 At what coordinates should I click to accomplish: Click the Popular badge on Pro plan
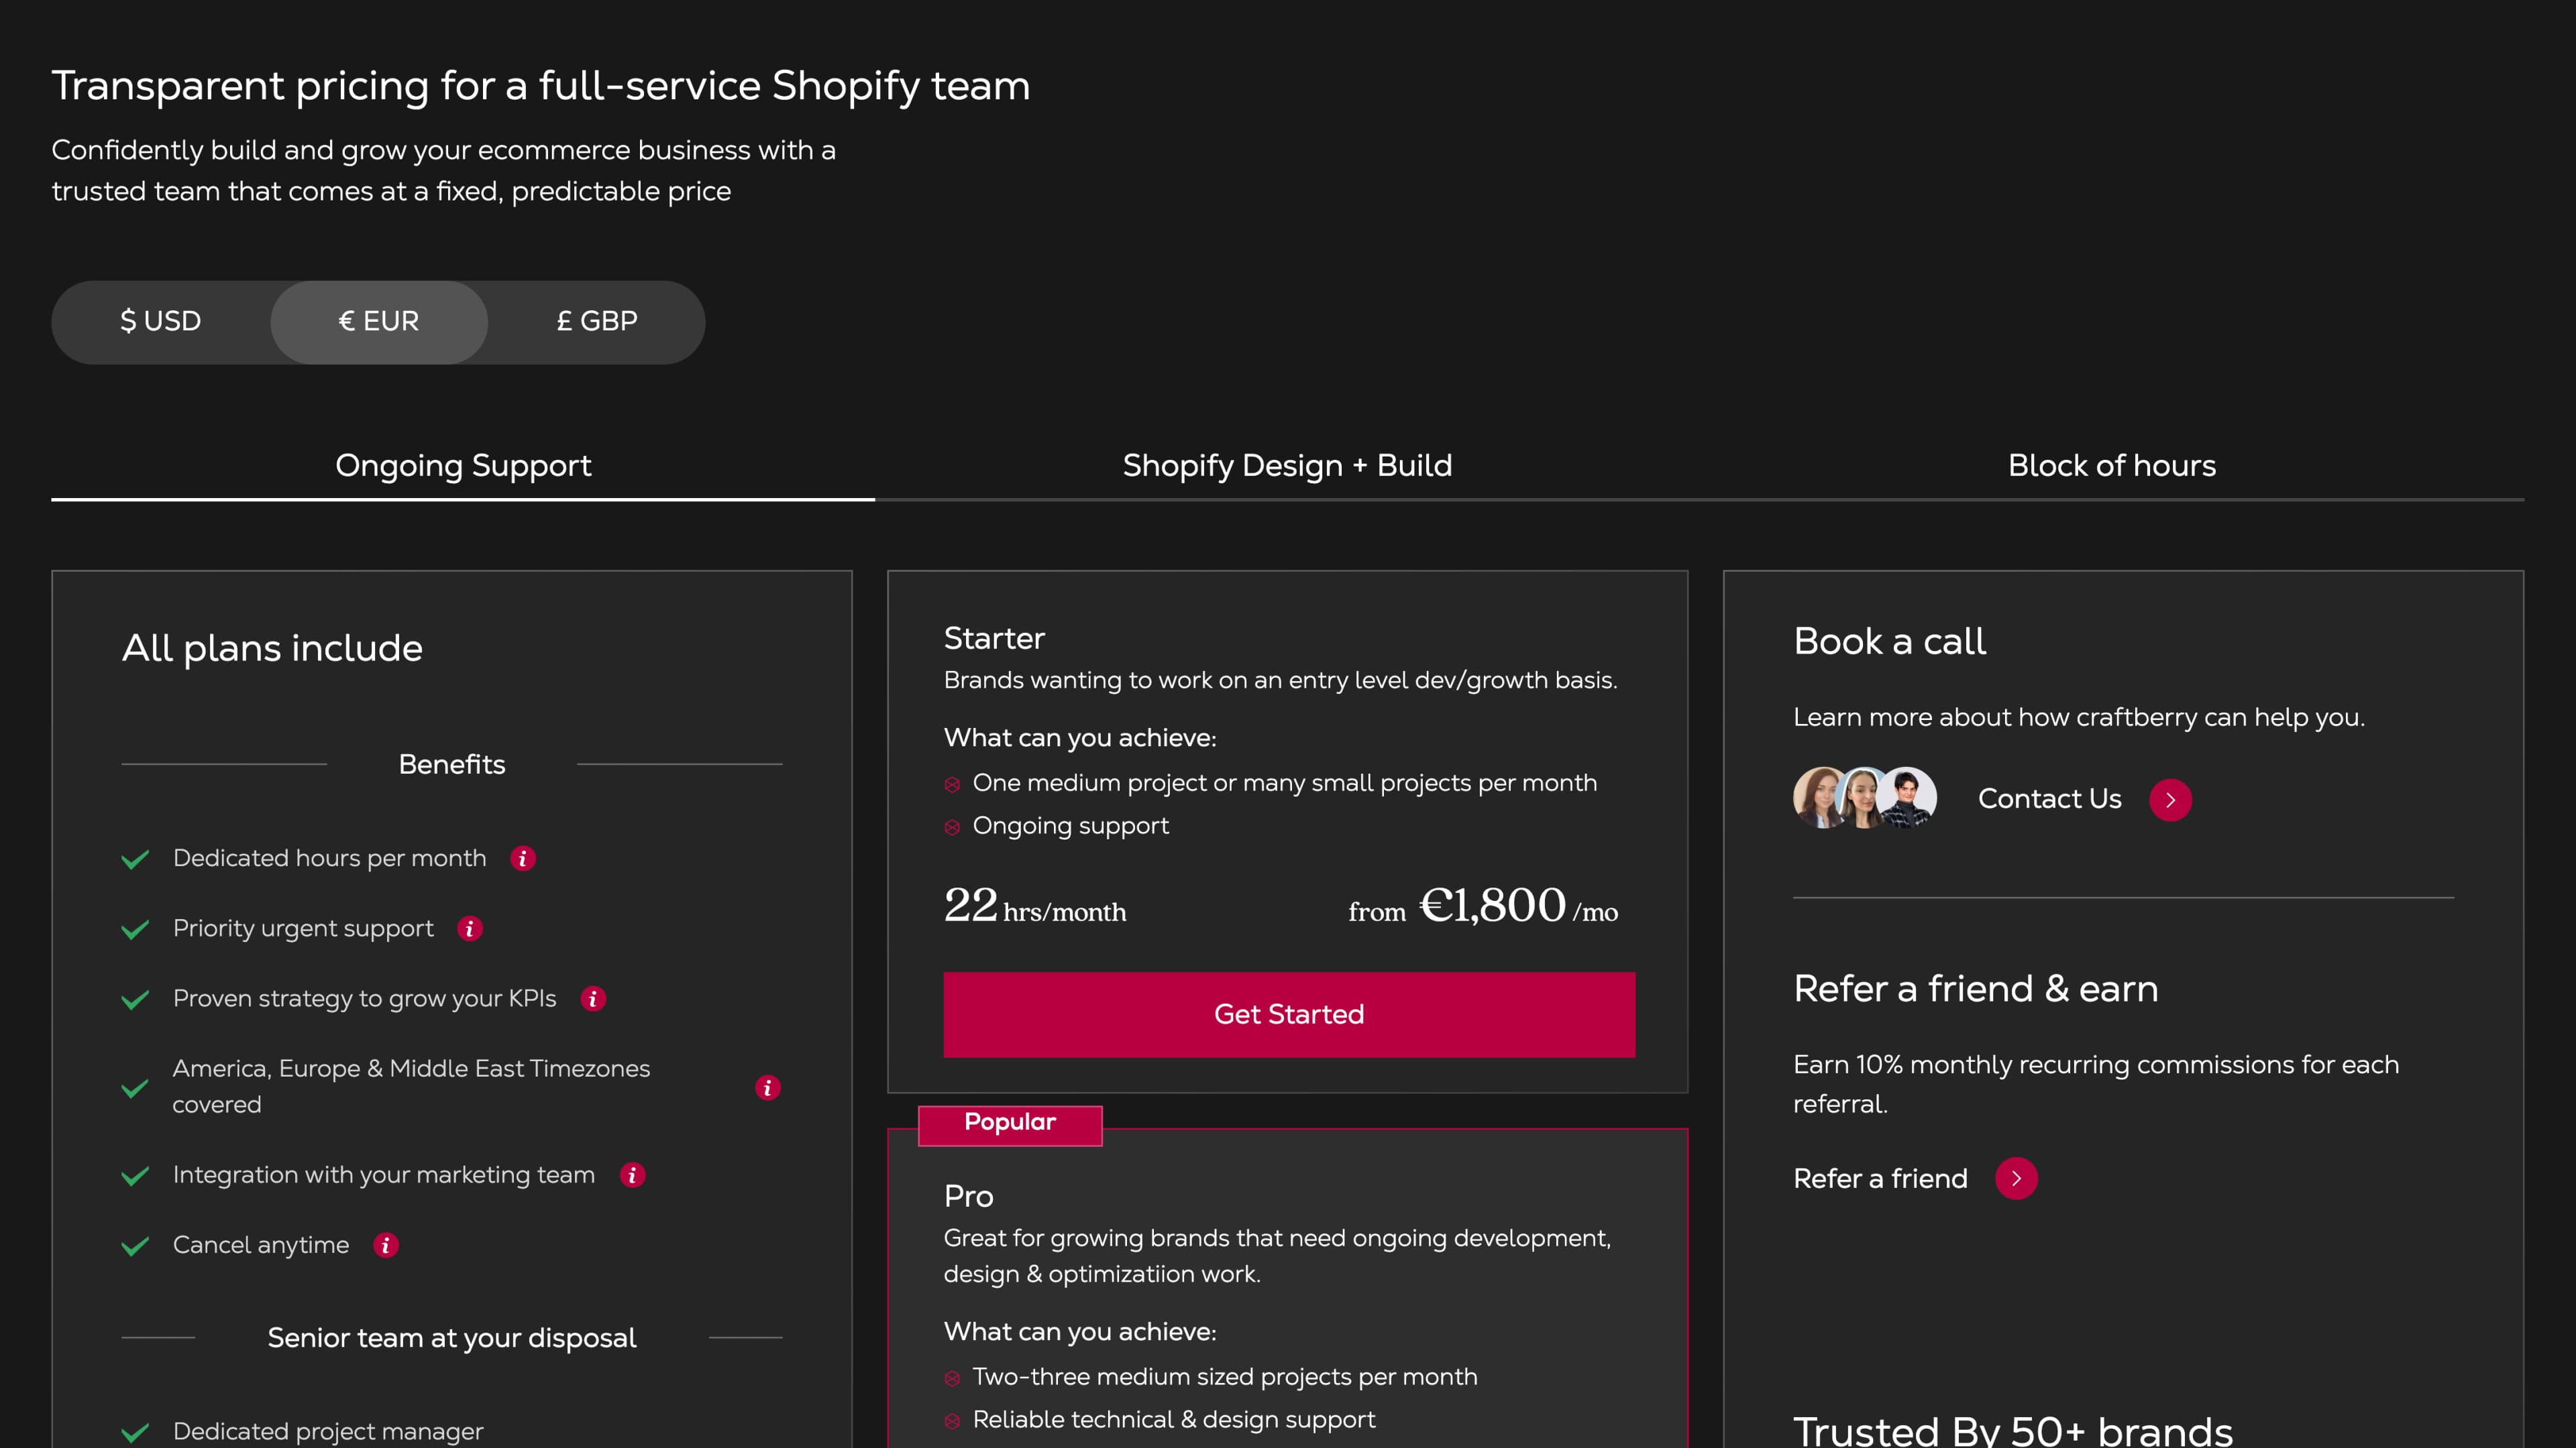click(1010, 1124)
